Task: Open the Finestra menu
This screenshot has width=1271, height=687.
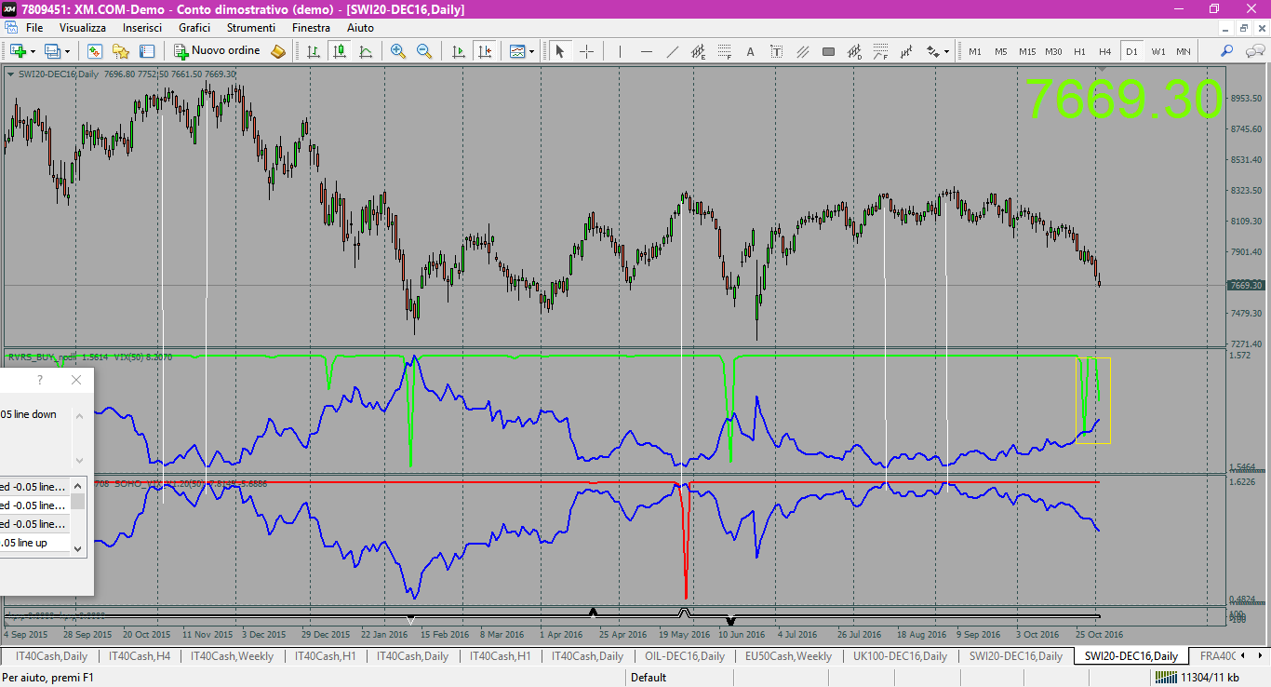Action: [311, 28]
